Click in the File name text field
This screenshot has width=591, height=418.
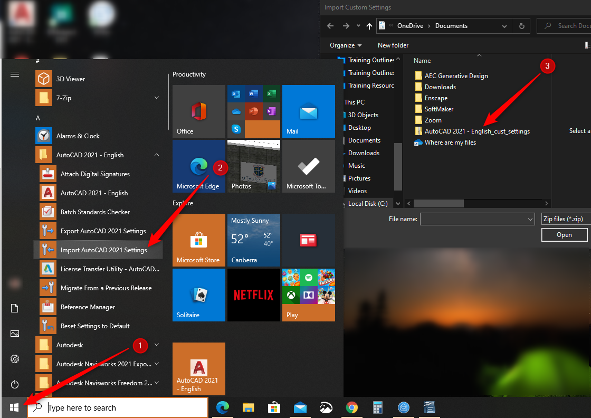pos(473,220)
